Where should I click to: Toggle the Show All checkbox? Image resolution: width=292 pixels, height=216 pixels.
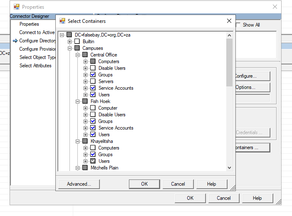coord(238,25)
